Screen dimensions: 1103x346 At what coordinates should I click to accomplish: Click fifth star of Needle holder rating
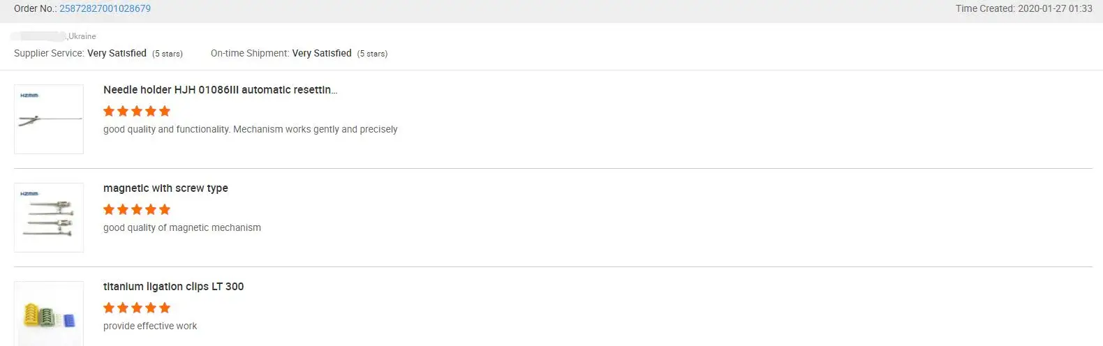coord(165,111)
